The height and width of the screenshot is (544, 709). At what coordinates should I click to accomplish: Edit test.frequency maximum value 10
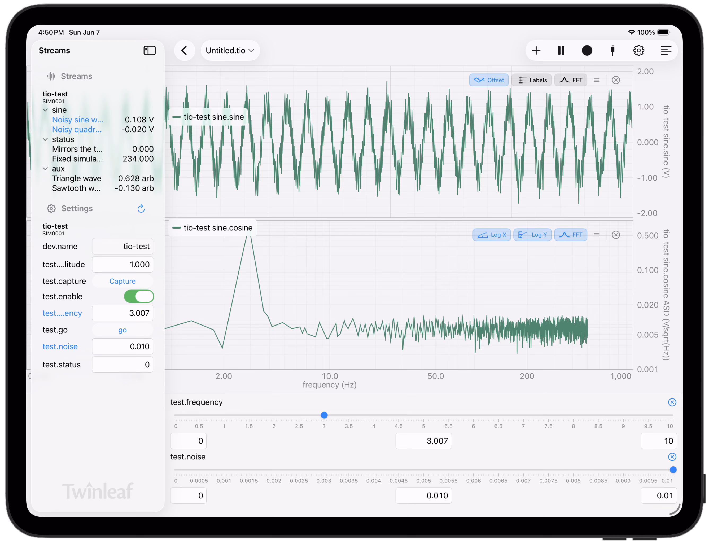[658, 441]
